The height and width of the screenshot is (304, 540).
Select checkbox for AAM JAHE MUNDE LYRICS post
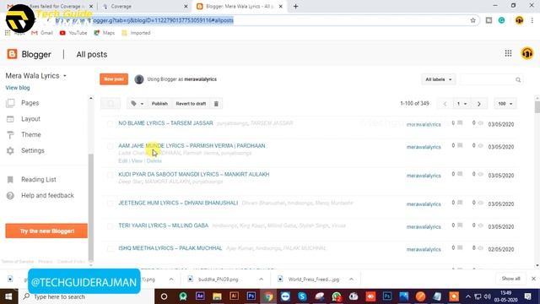click(110, 146)
